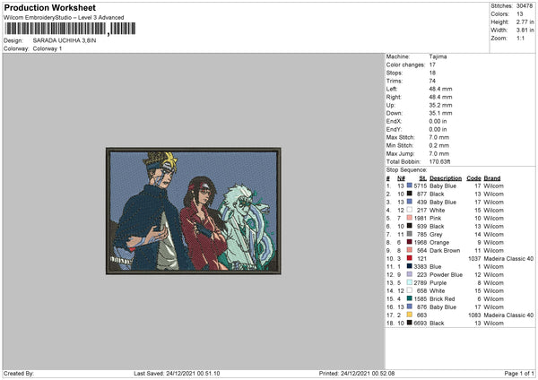538x380 pixels.
Task: Click the design name 'SARADA UCHIHA 3,8IN'
Action: (65, 40)
